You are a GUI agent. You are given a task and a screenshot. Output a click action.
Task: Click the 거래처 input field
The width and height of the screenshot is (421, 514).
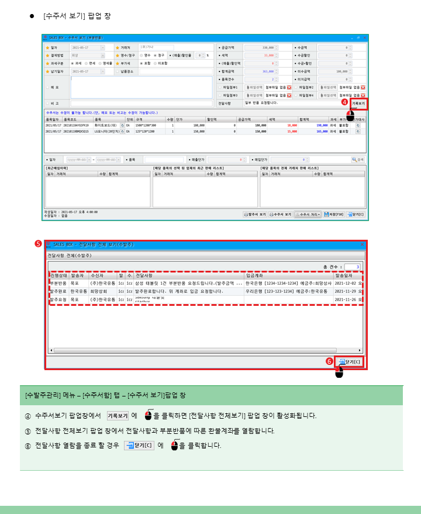pos(156,47)
